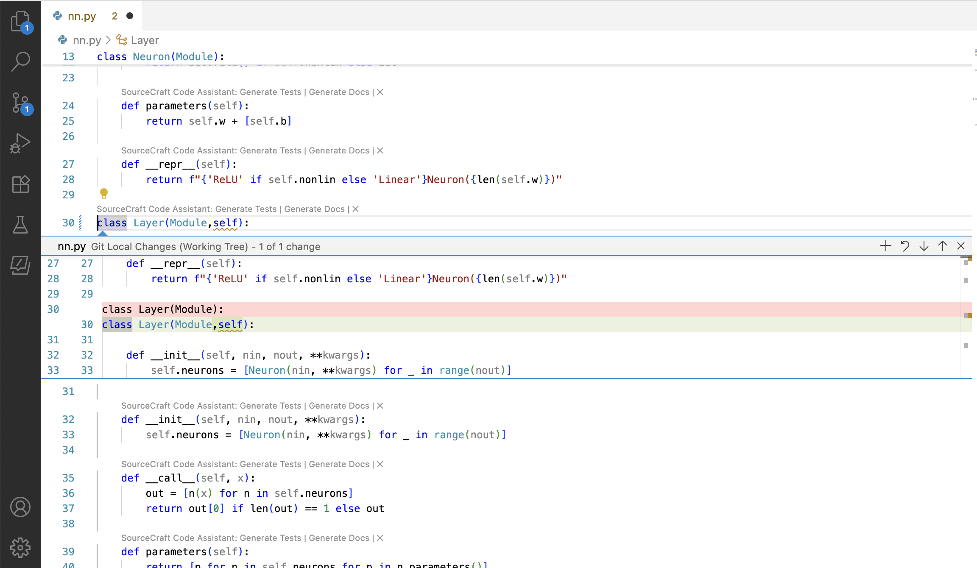Show the previous change arrow
This screenshot has width=977, height=568.
(x=942, y=246)
